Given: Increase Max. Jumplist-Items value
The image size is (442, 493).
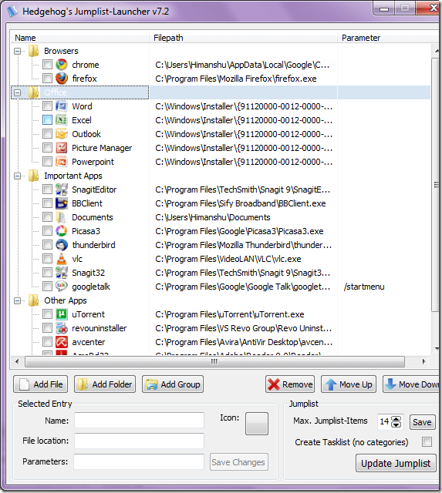Looking at the screenshot, I should click(396, 419).
